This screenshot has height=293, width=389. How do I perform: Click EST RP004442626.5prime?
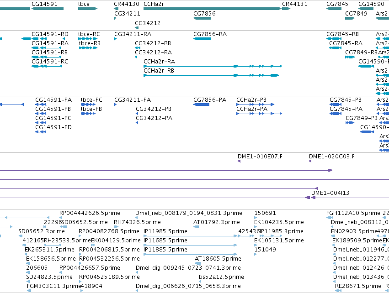tap(90, 213)
